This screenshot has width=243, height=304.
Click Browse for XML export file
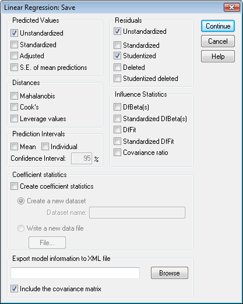click(x=170, y=273)
